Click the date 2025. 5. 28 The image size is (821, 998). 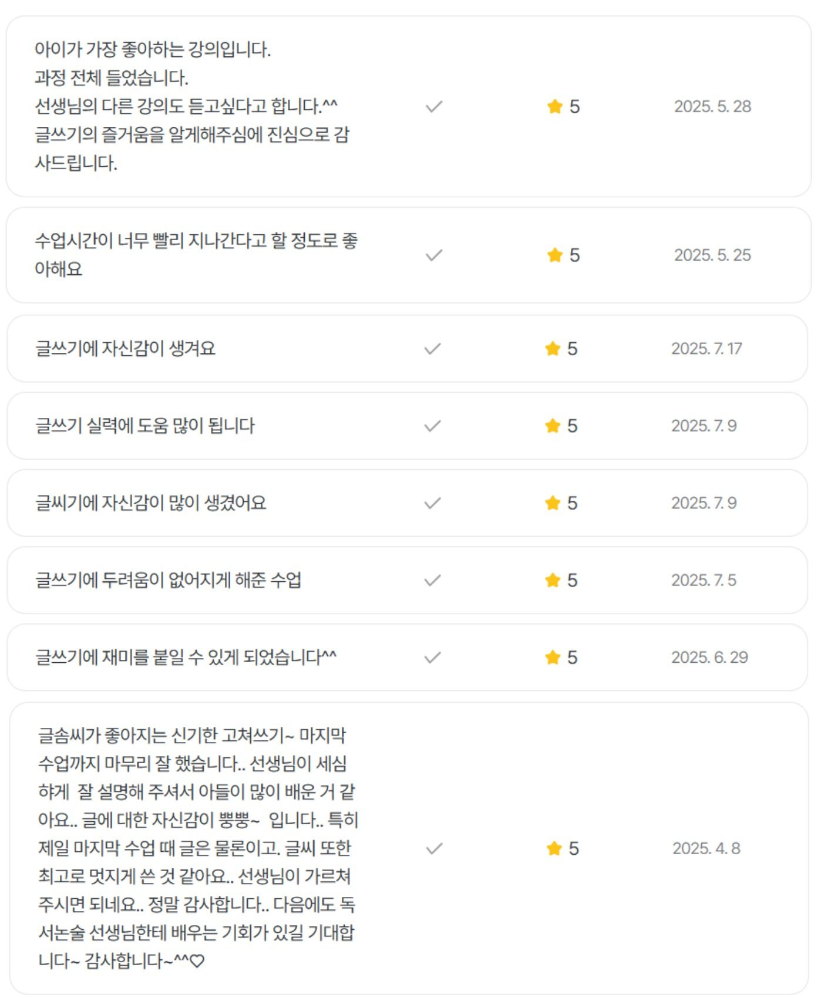click(712, 106)
